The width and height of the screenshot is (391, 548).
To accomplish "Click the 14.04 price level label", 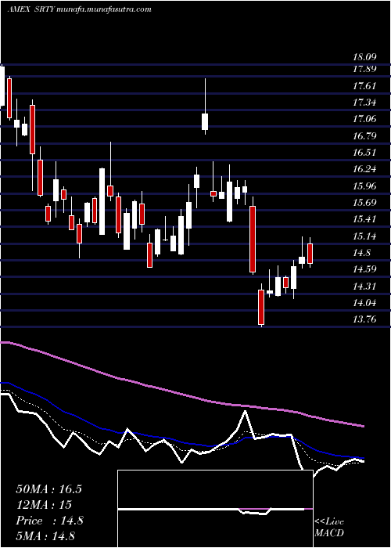I will click(x=365, y=303).
